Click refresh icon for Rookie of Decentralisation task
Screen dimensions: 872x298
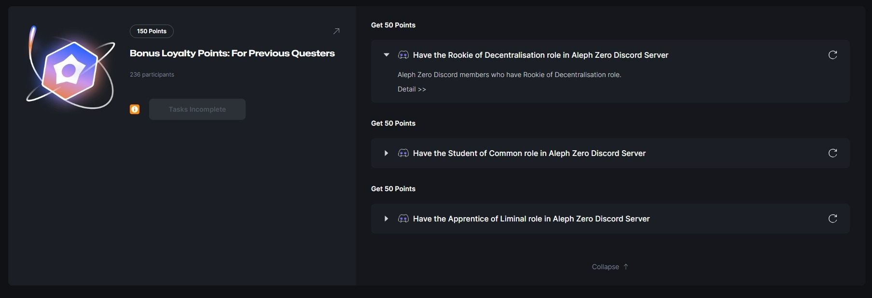[832, 55]
